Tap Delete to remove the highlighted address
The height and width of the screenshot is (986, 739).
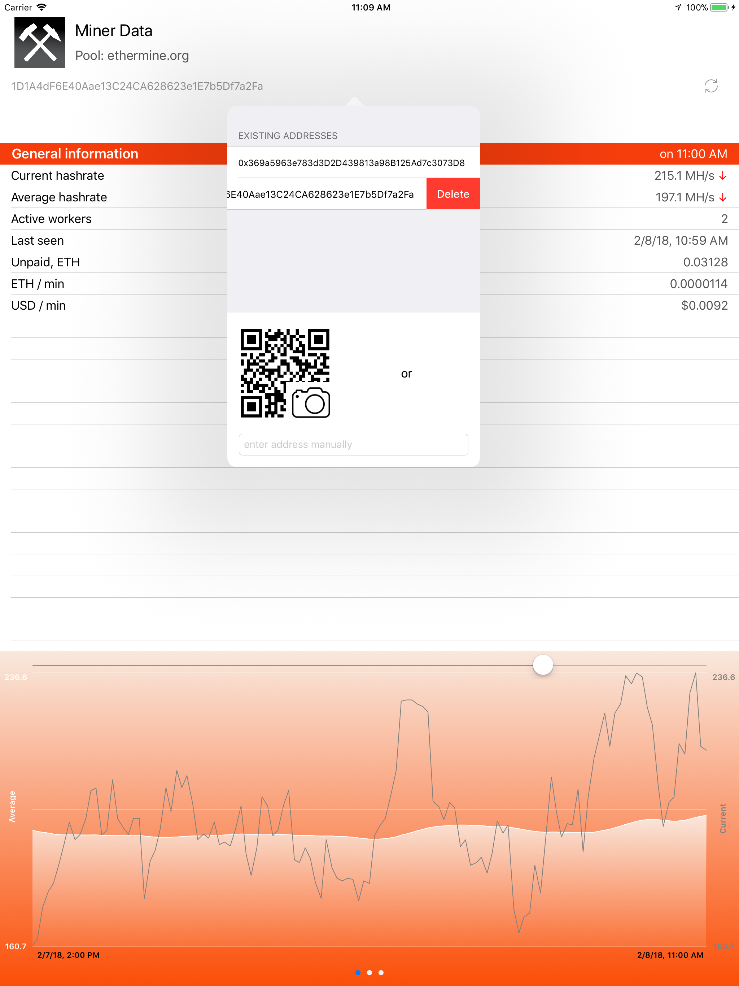coord(453,193)
